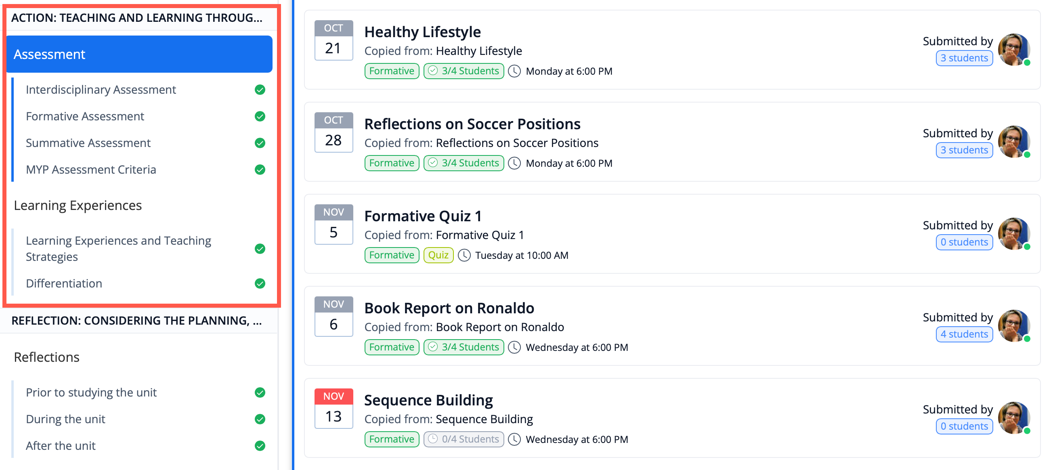Click the submitter avatar on Book Report on Ronaldo
1053x470 pixels.
click(x=1013, y=326)
